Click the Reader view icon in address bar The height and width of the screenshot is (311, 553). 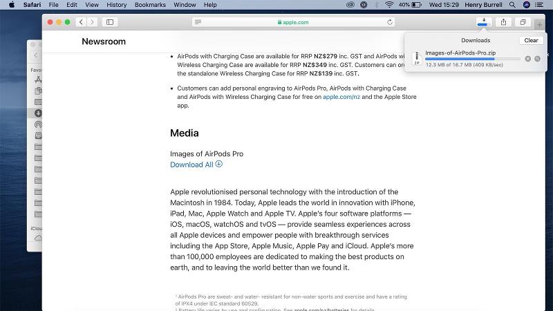[x=198, y=22]
